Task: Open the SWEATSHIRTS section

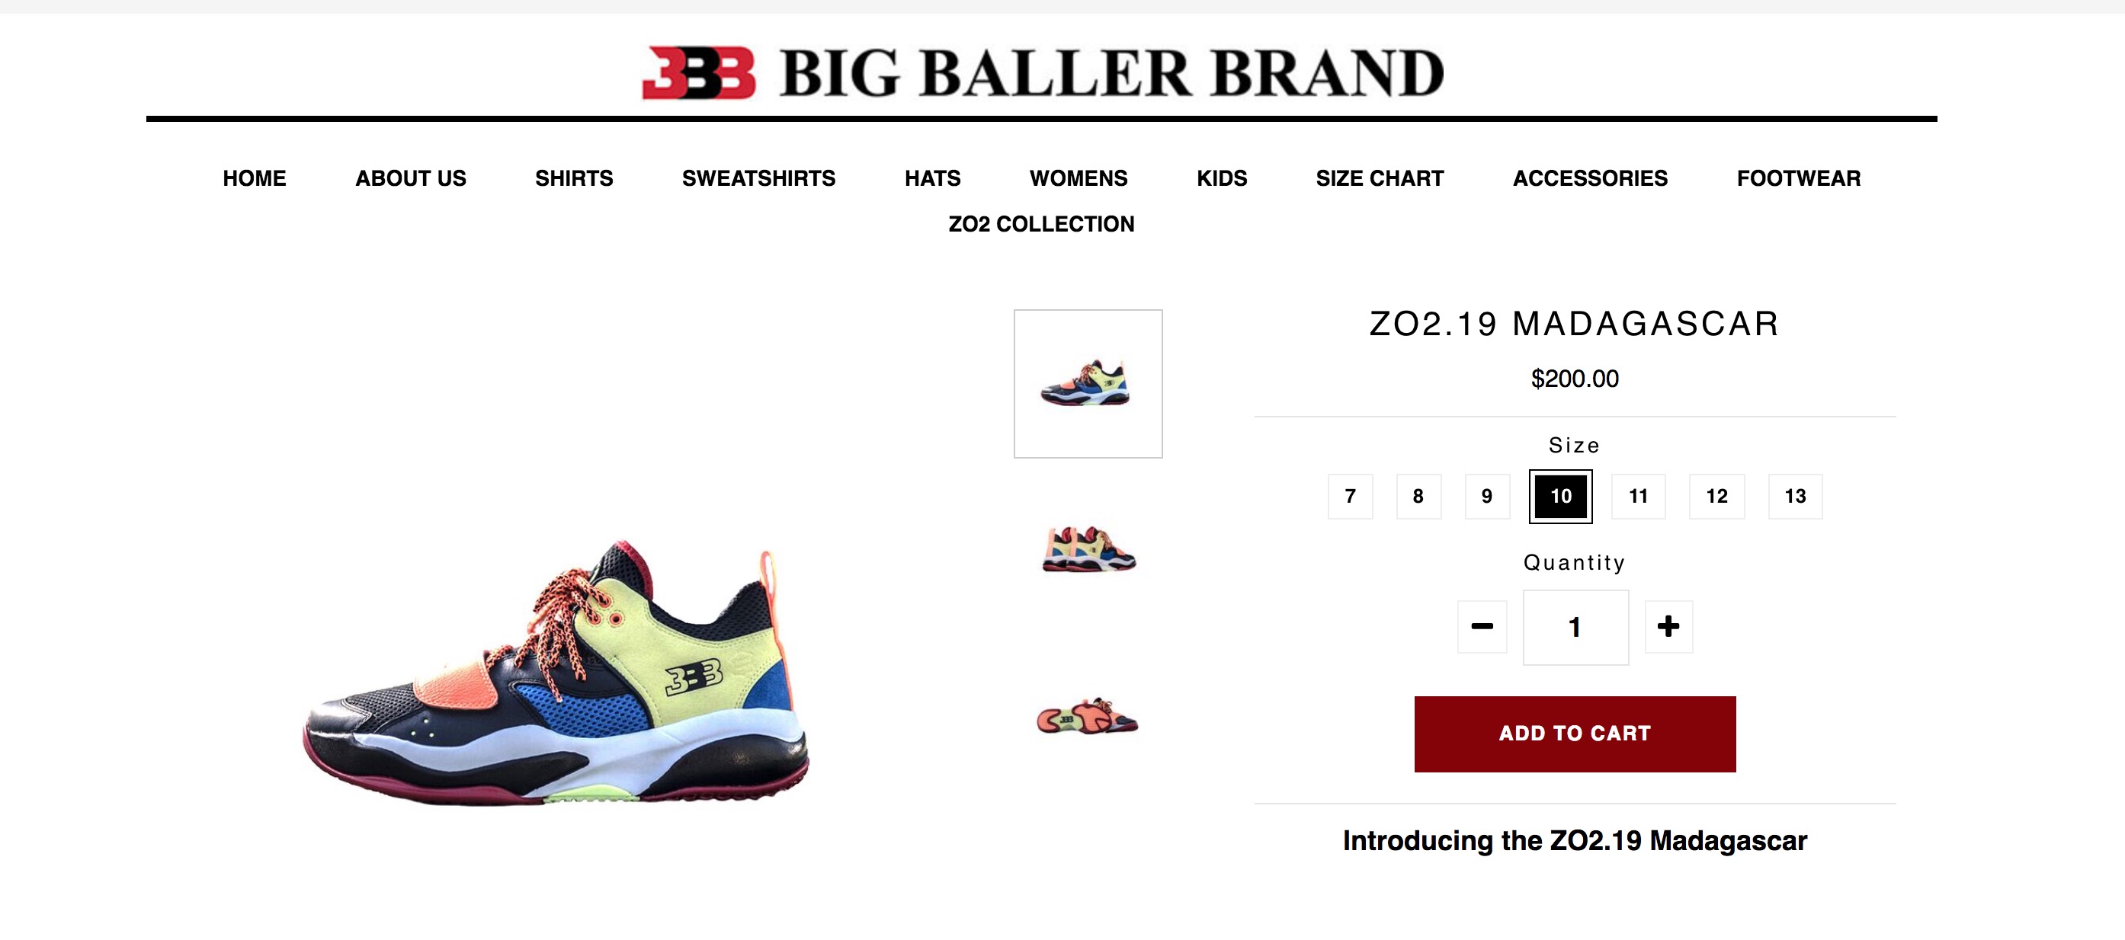Action: click(x=758, y=178)
